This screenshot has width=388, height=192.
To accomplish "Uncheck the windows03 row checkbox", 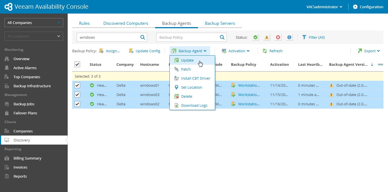I will 77,95.
